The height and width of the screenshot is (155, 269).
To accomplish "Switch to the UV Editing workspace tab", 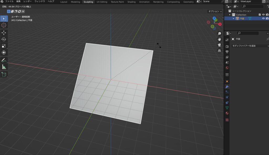I will (x=102, y=2).
